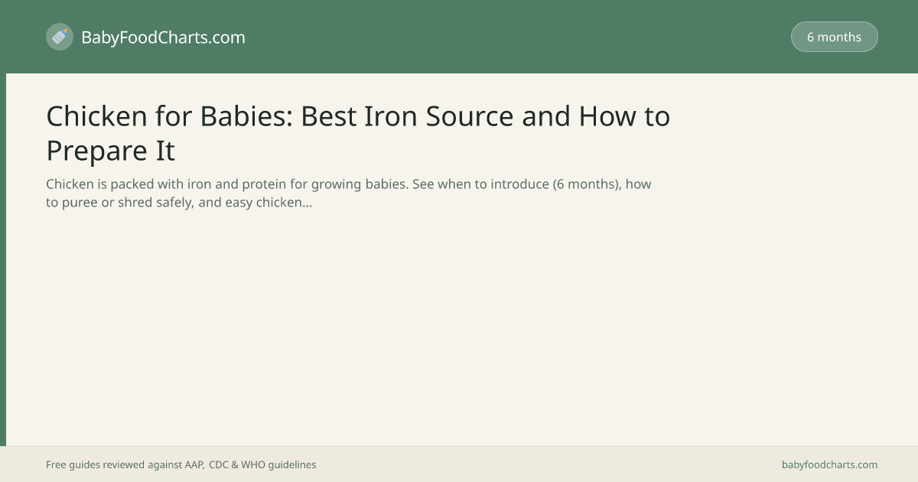Select the 6 months age badge

(834, 37)
